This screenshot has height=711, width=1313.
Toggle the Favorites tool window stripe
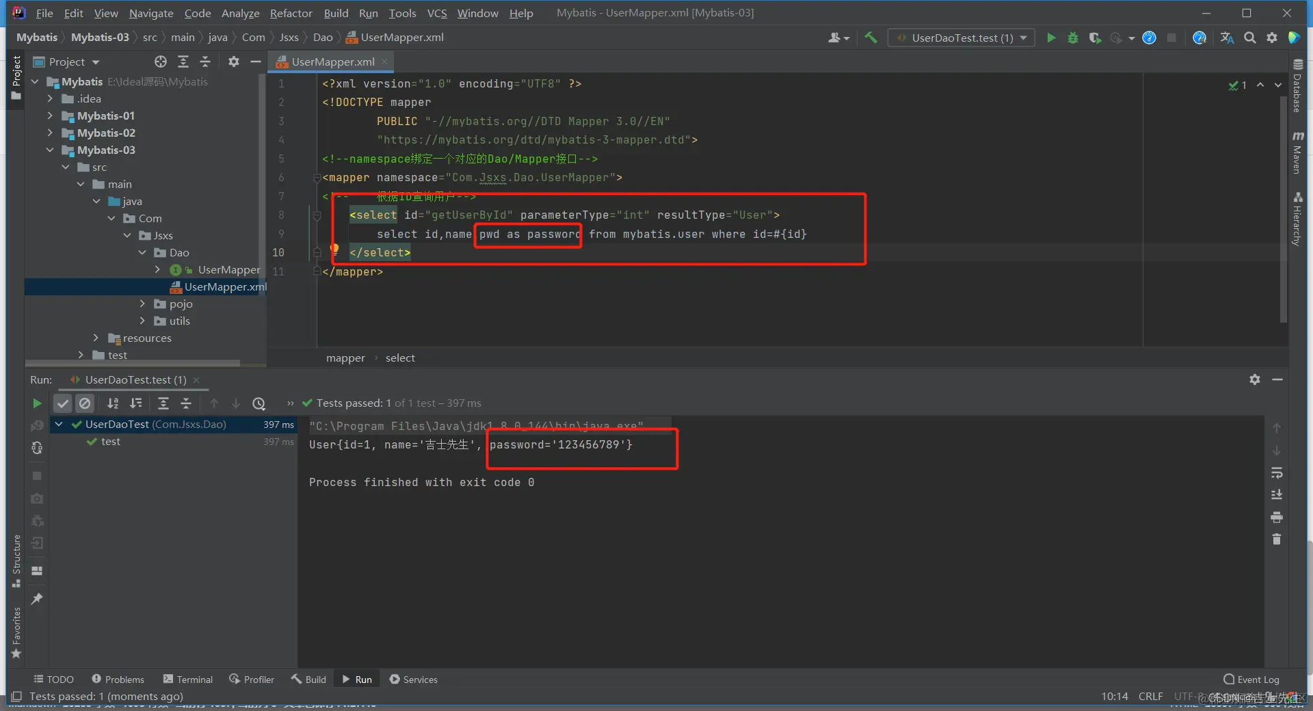(16, 633)
